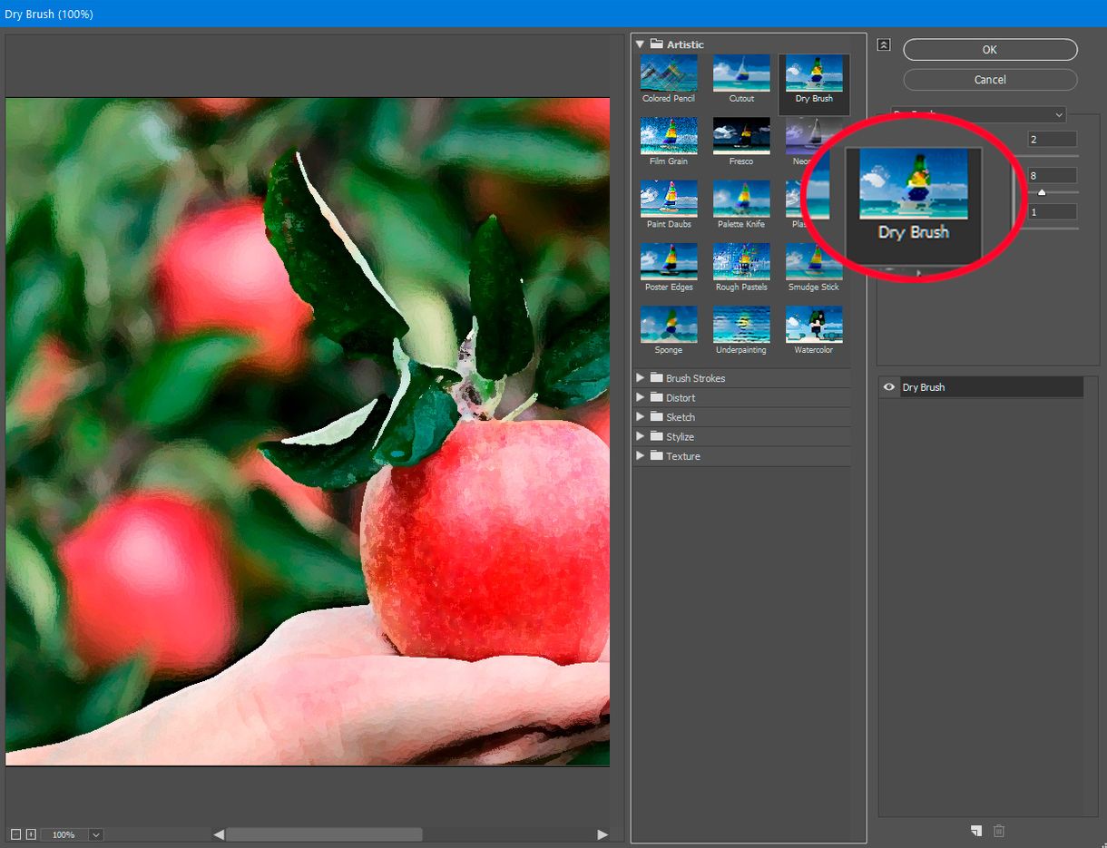
Task: Select the Sponge filter
Action: [x=668, y=325]
